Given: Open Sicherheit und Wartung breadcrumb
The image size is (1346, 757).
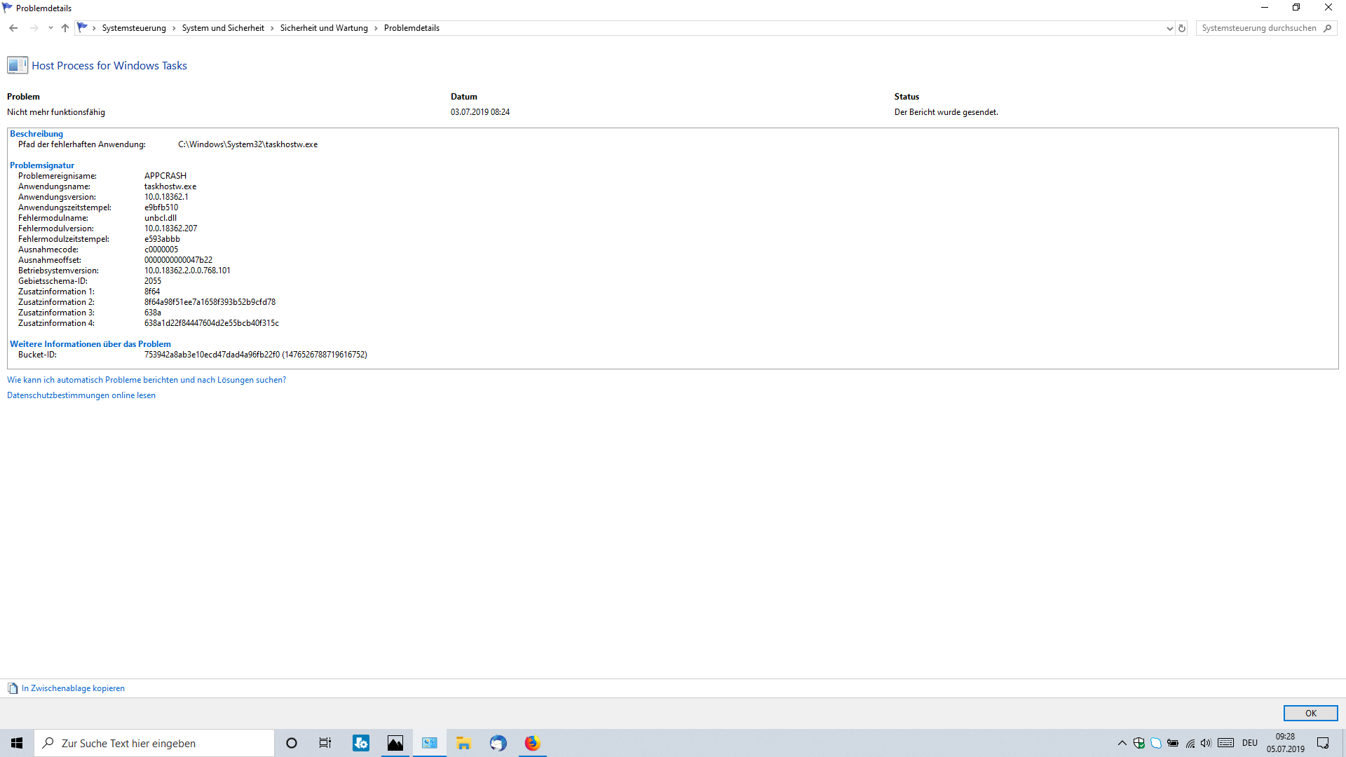Looking at the screenshot, I should point(324,28).
